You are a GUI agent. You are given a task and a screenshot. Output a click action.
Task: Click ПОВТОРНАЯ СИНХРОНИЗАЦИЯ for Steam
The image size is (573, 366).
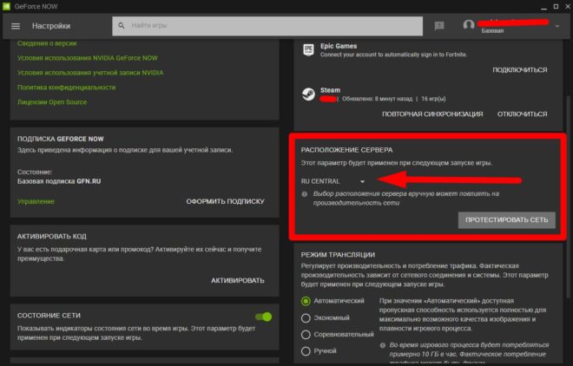coord(432,114)
